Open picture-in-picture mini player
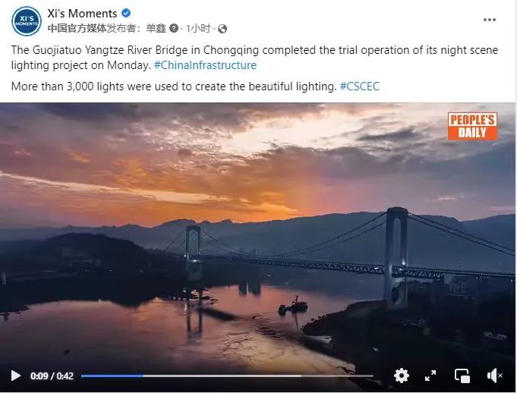Image resolution: width=517 pixels, height=393 pixels. coord(462,376)
